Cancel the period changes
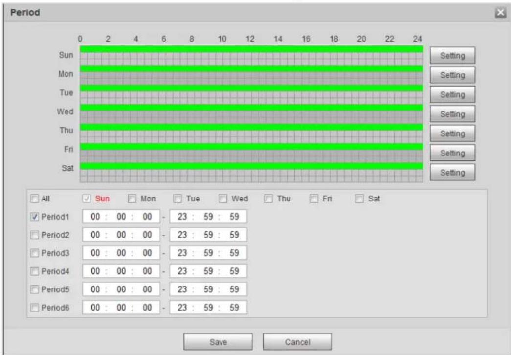The height and width of the screenshot is (355, 511). pyautogui.click(x=297, y=342)
